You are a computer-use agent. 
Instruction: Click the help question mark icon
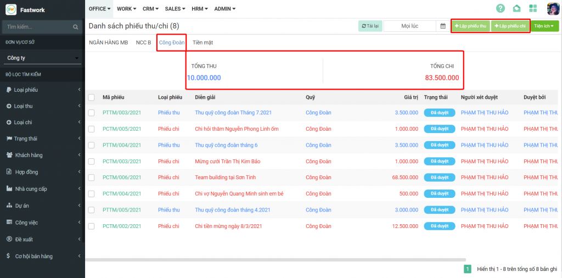(500, 8)
